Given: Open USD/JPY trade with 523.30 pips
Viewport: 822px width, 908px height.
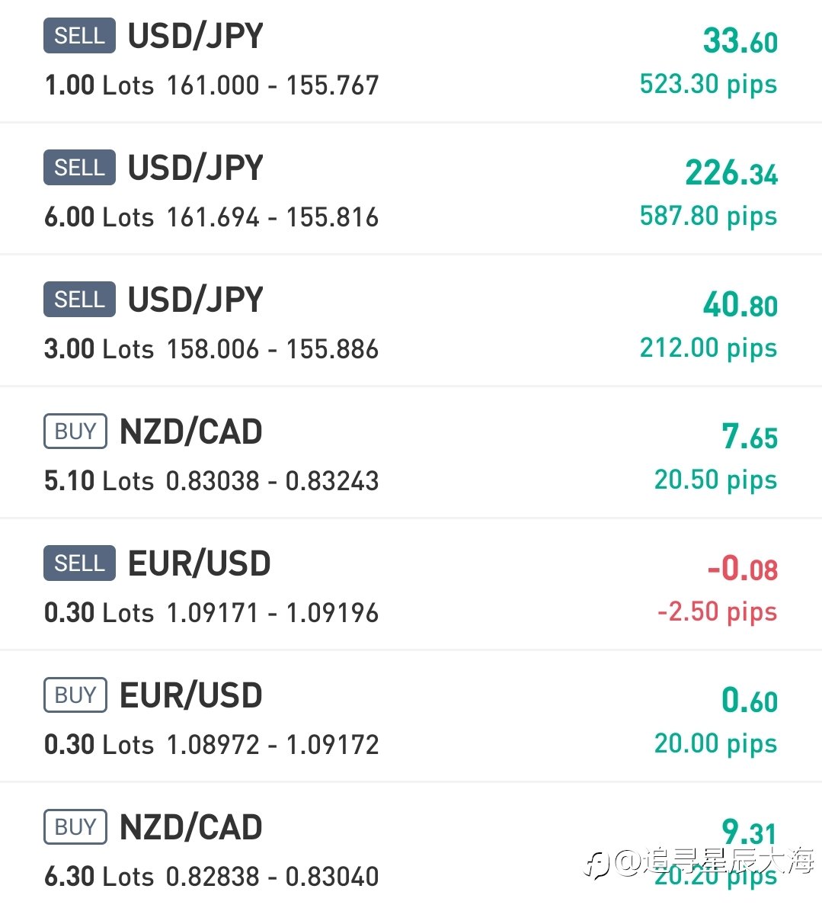Looking at the screenshot, I should coord(411,61).
